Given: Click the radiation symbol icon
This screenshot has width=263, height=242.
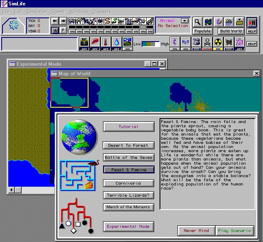Looking at the screenshot, I should (218, 42).
